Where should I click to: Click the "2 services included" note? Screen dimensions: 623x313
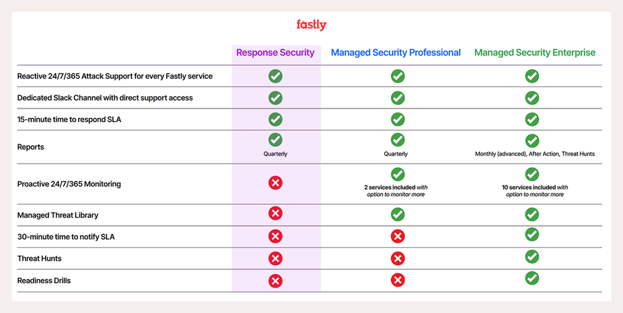(397, 191)
